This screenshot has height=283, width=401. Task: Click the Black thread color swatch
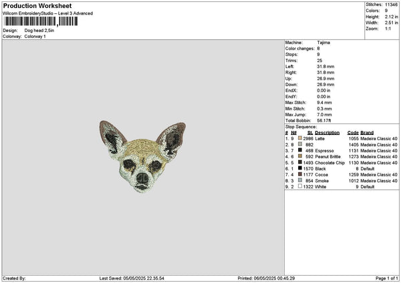[x=300, y=169]
